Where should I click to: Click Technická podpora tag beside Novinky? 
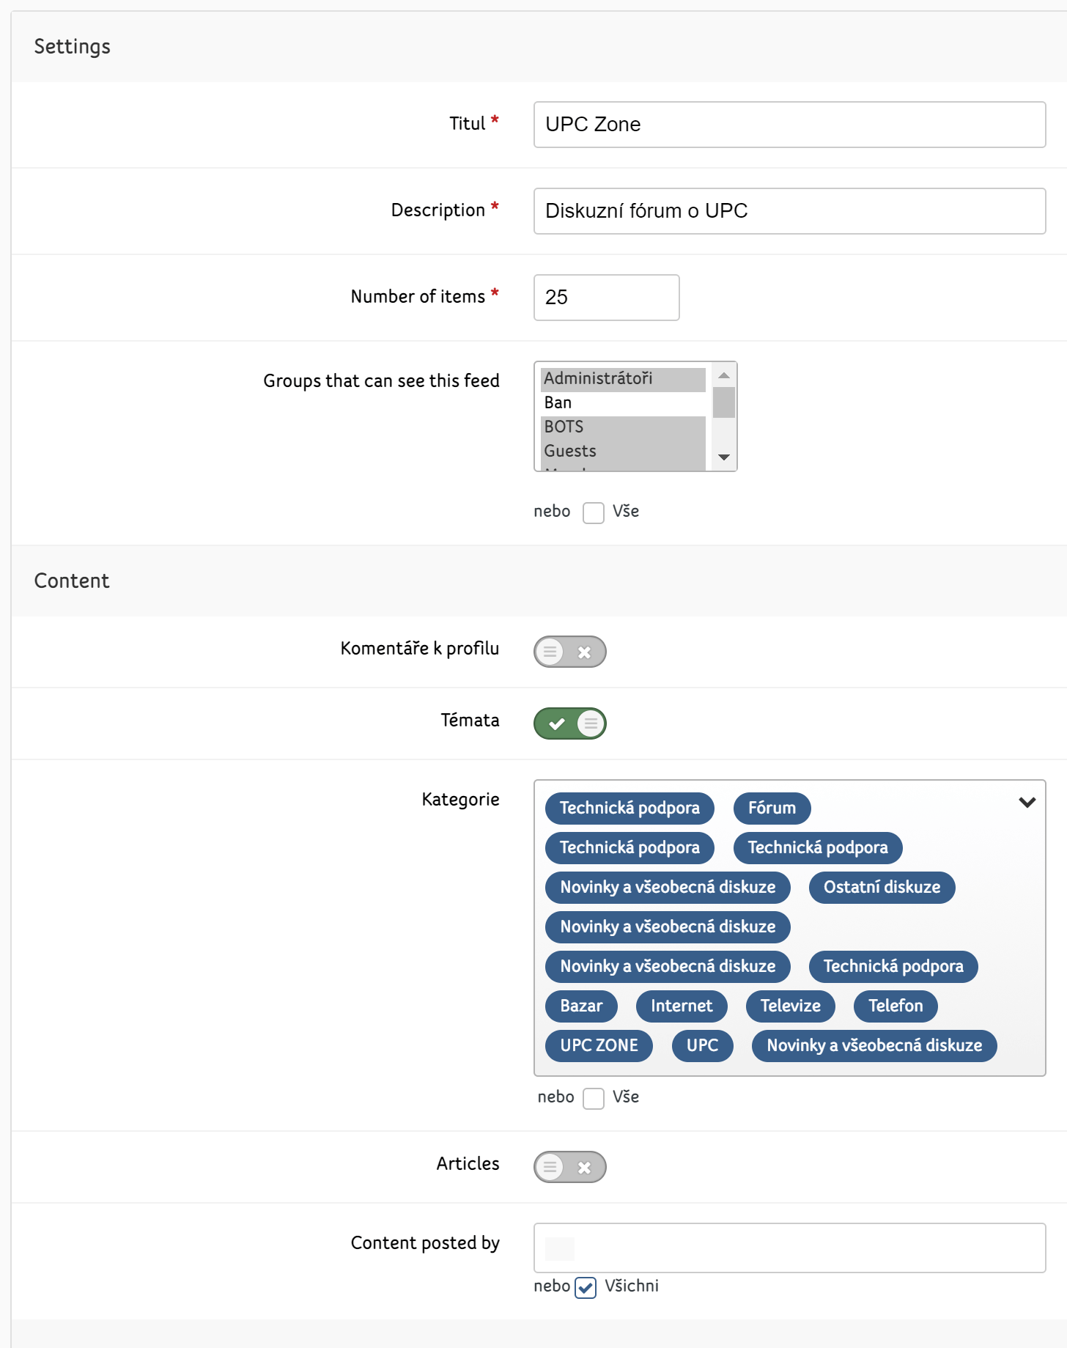[x=893, y=967]
